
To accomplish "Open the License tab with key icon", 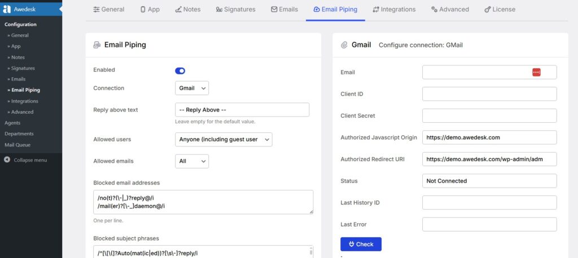I will pyautogui.click(x=500, y=10).
